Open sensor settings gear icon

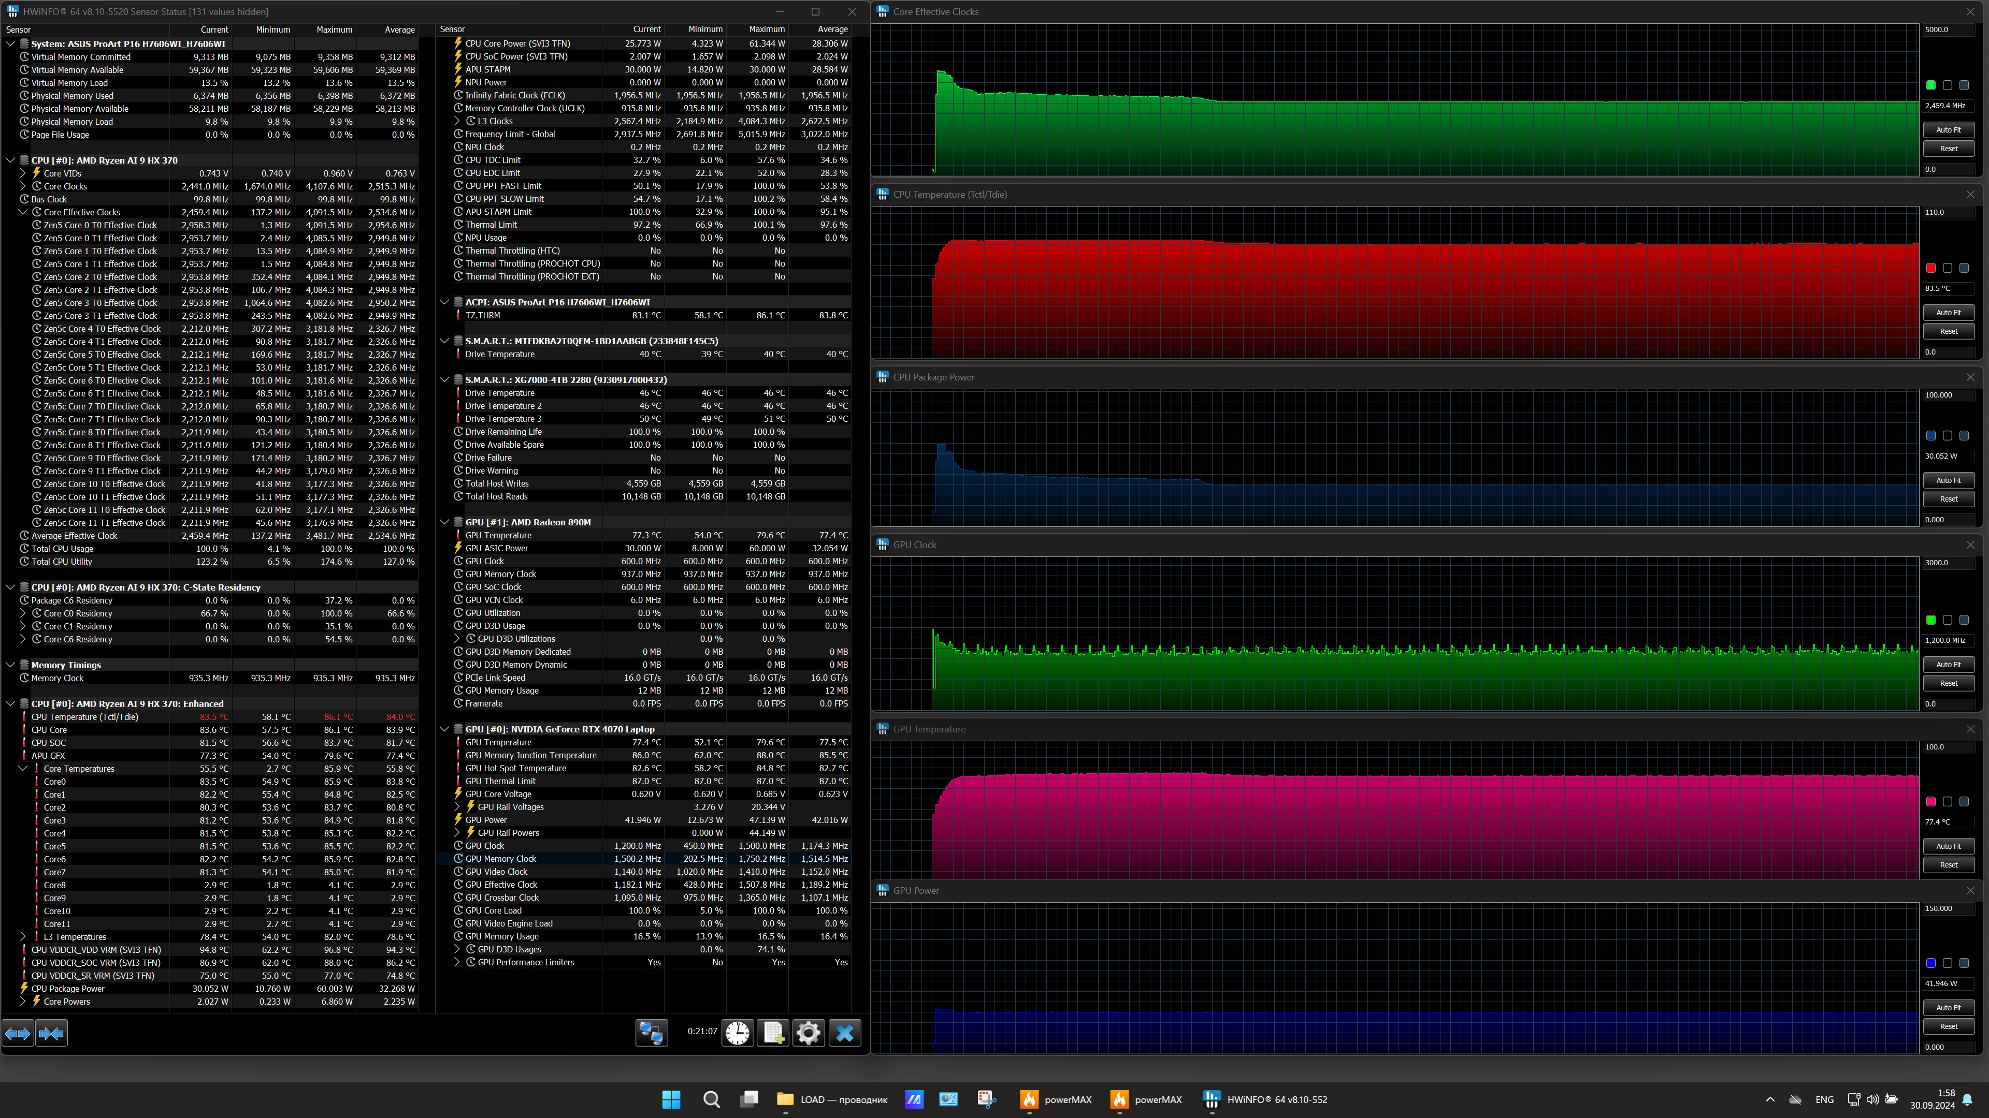pyautogui.click(x=809, y=1033)
